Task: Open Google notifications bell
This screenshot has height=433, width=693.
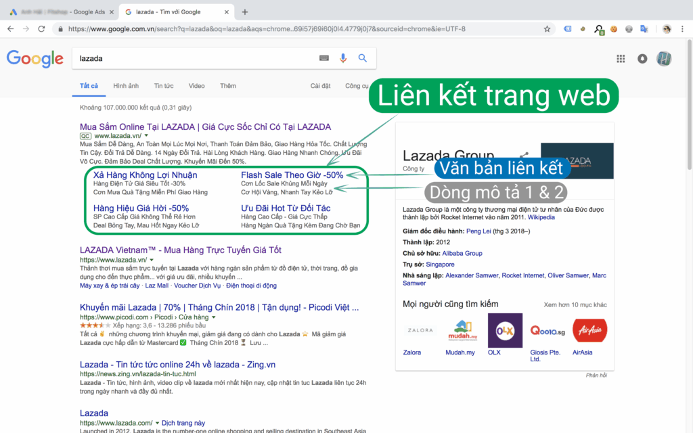Action: 642,58
